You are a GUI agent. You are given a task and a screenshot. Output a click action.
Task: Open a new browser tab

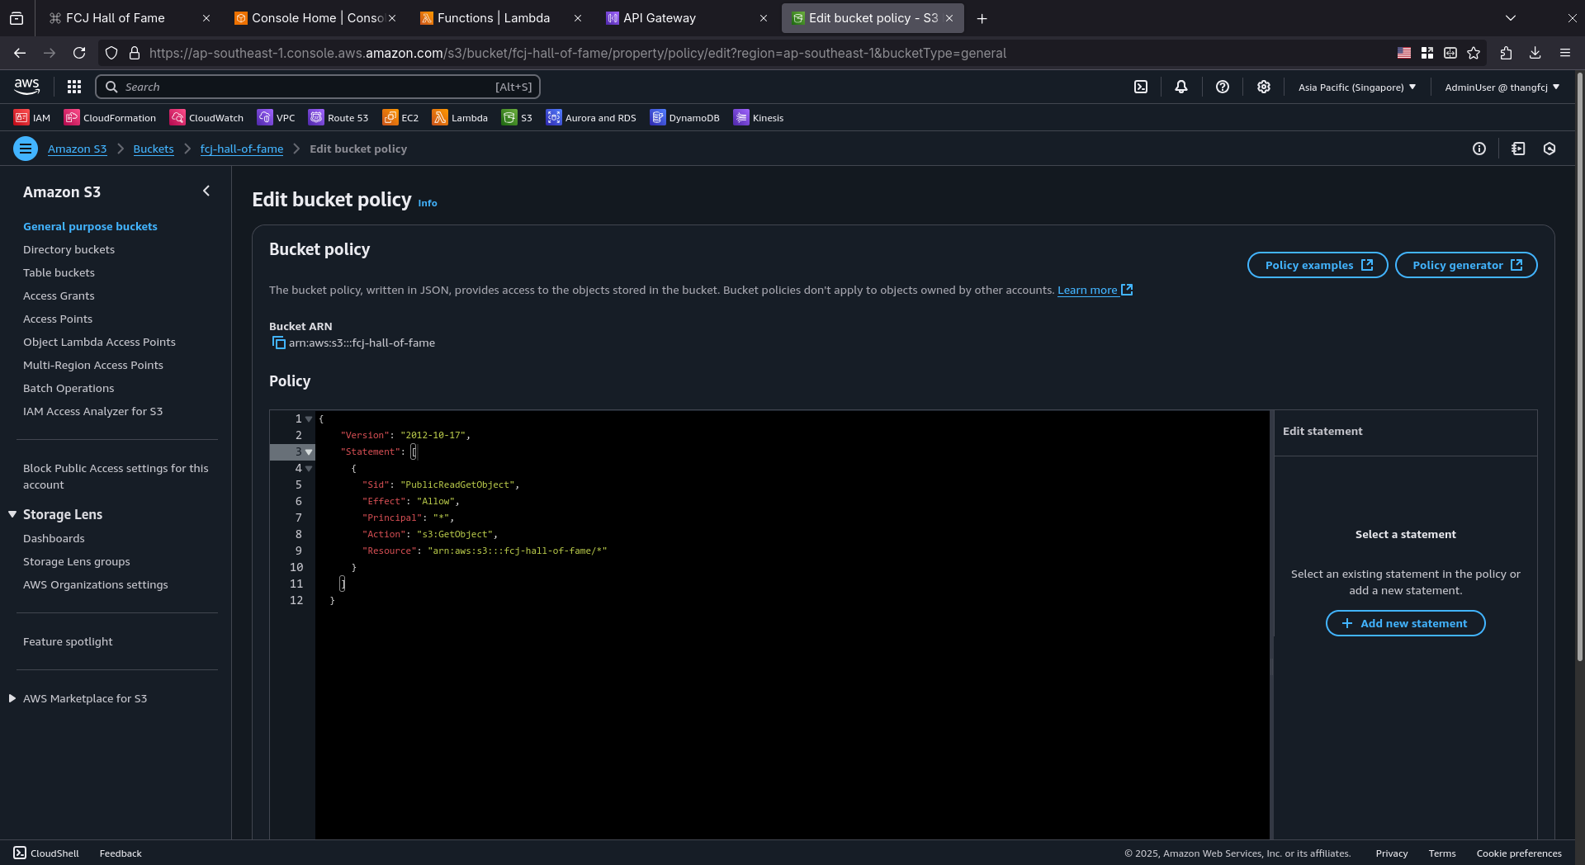(982, 18)
